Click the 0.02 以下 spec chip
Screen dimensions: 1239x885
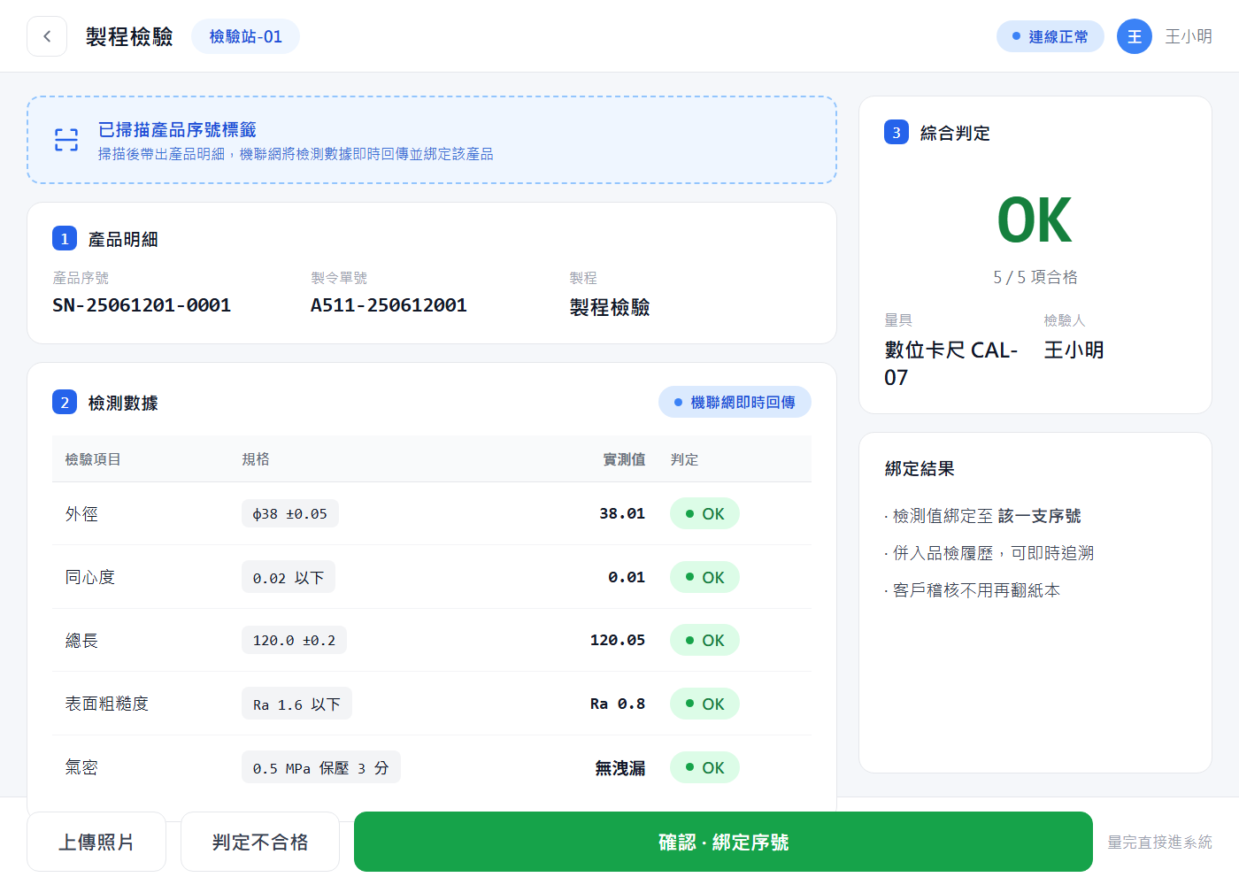(x=289, y=577)
